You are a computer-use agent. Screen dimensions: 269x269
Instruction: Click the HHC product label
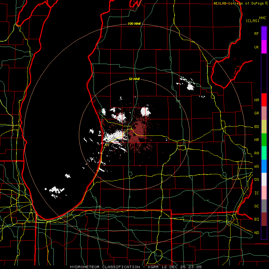point(262,18)
